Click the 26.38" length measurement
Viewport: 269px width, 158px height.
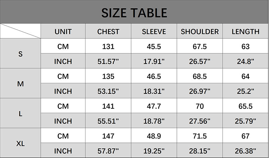click(245, 151)
